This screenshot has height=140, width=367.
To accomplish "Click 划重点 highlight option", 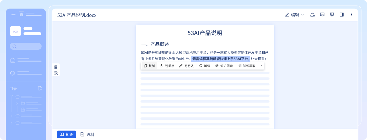I will [167, 66].
